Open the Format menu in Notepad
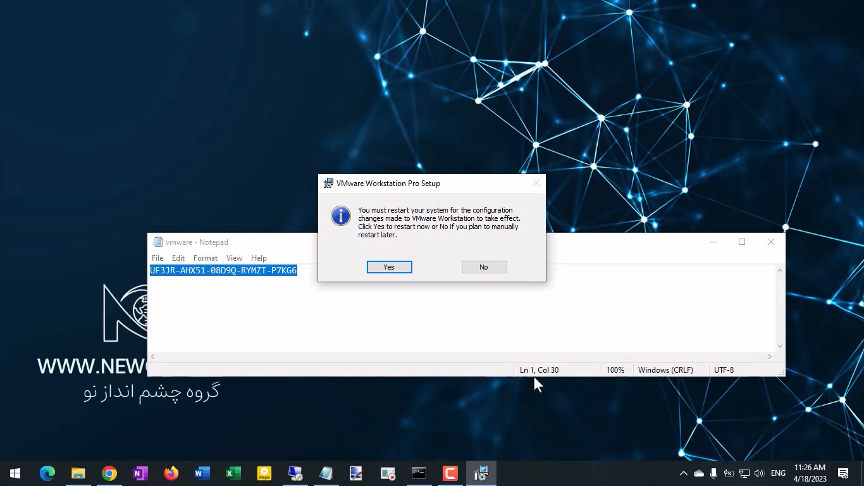The height and width of the screenshot is (486, 864). 206,258
